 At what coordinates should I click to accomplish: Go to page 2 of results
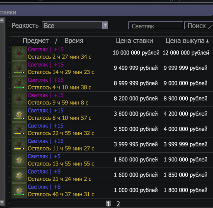[118, 204]
